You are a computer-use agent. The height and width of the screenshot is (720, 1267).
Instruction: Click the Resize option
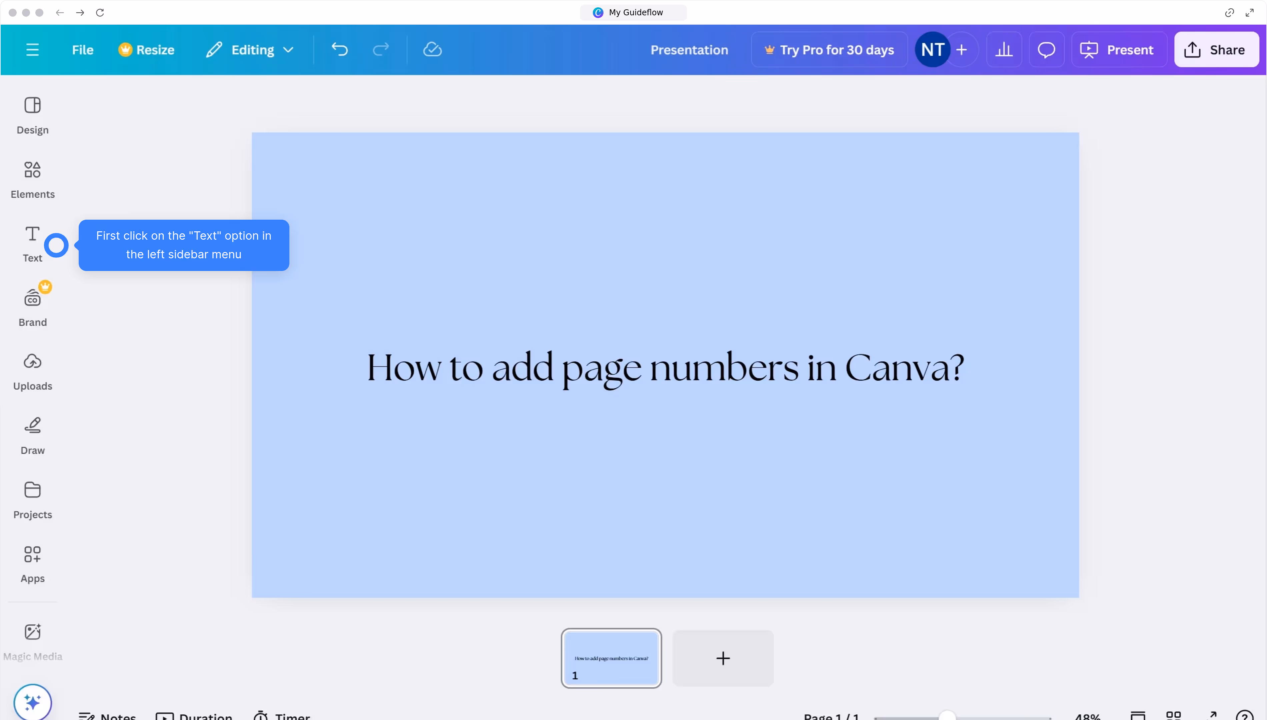pos(146,49)
